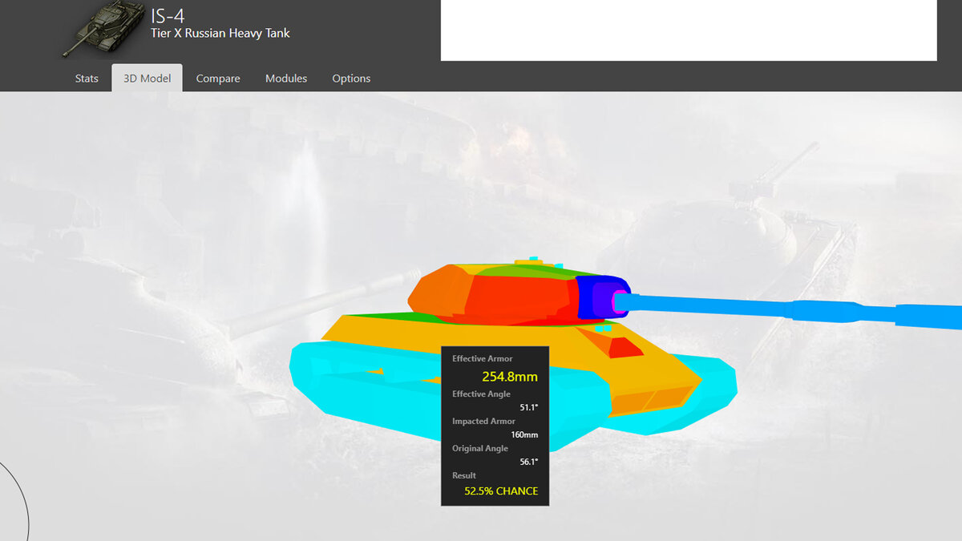Screen dimensions: 962x541
Task: Switch to the Compare tab
Action: pos(218,79)
